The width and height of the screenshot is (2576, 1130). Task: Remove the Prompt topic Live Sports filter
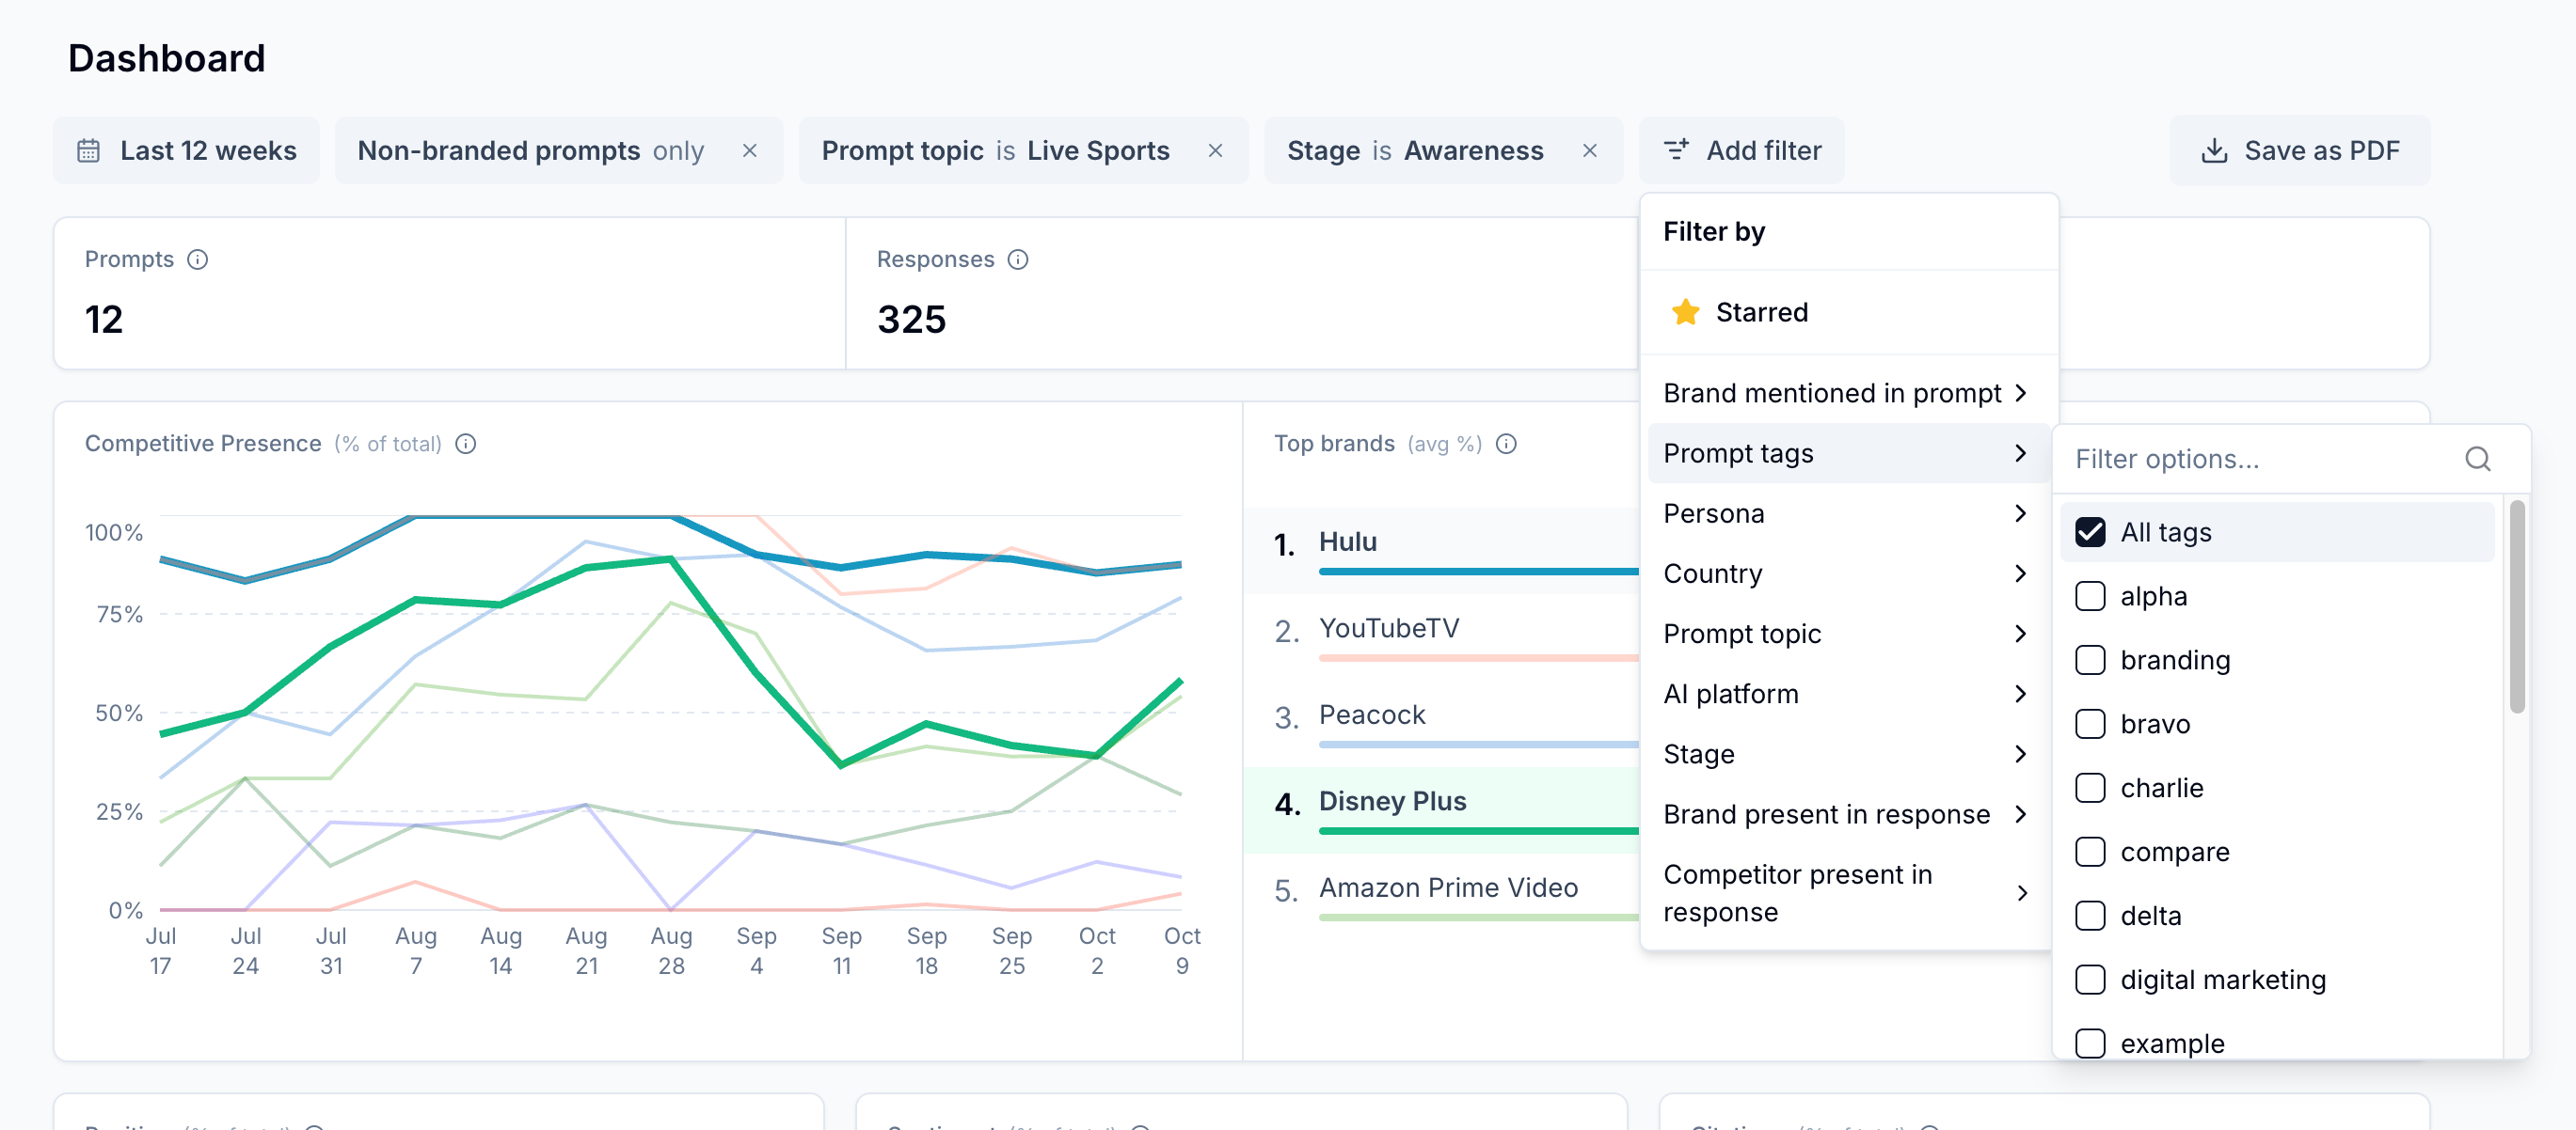[1215, 150]
